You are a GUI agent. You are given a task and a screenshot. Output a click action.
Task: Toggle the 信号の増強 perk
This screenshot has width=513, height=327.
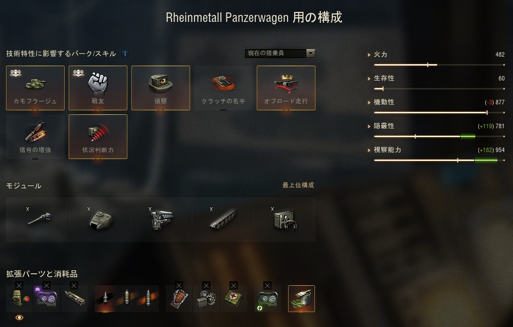(x=35, y=137)
